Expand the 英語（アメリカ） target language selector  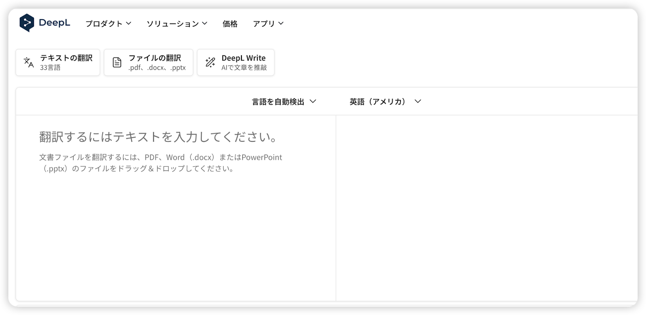coord(385,102)
